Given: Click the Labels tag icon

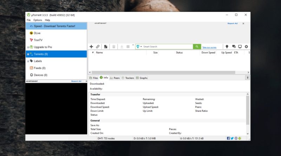Looking at the screenshot, I should point(31,61).
